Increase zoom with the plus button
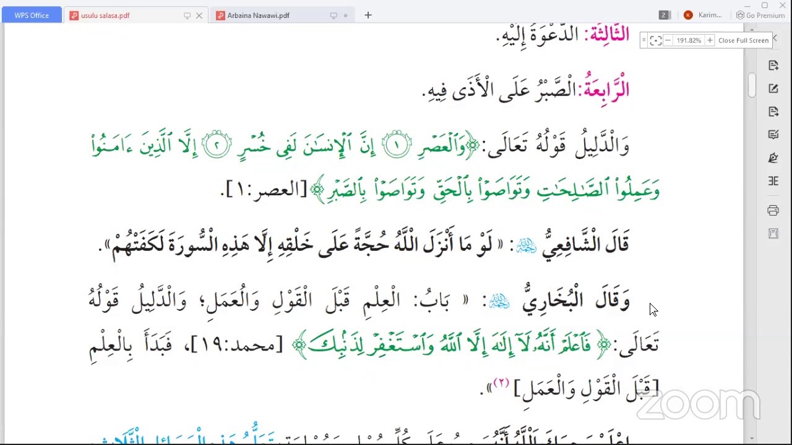This screenshot has height=445, width=792. [x=710, y=40]
